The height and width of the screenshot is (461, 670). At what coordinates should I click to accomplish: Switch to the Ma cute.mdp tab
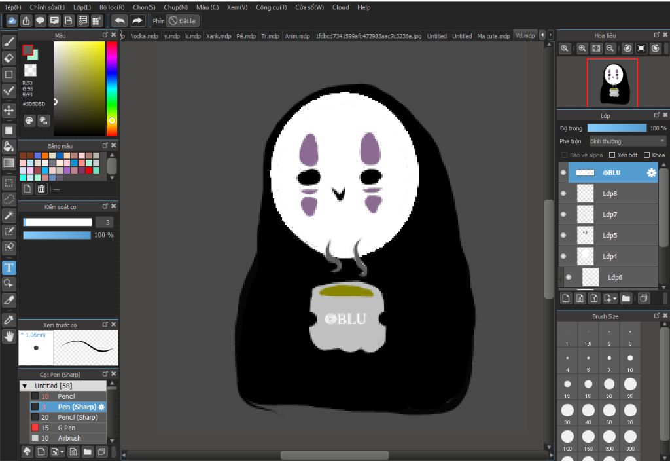coord(493,36)
